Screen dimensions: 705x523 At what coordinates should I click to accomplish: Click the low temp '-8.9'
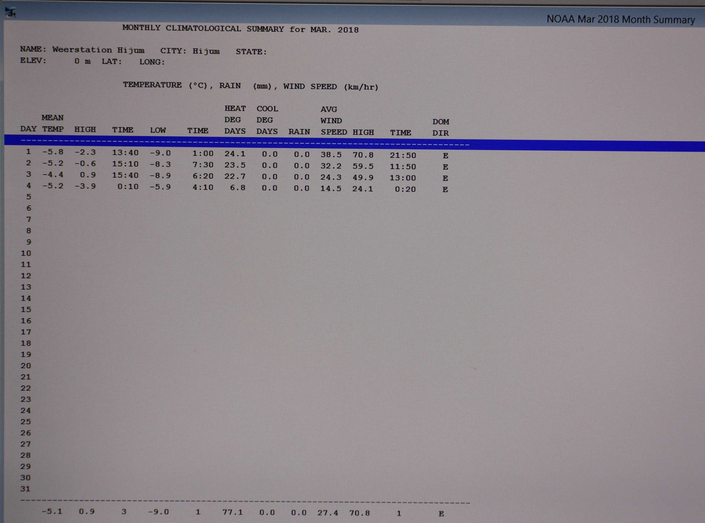[160, 176]
